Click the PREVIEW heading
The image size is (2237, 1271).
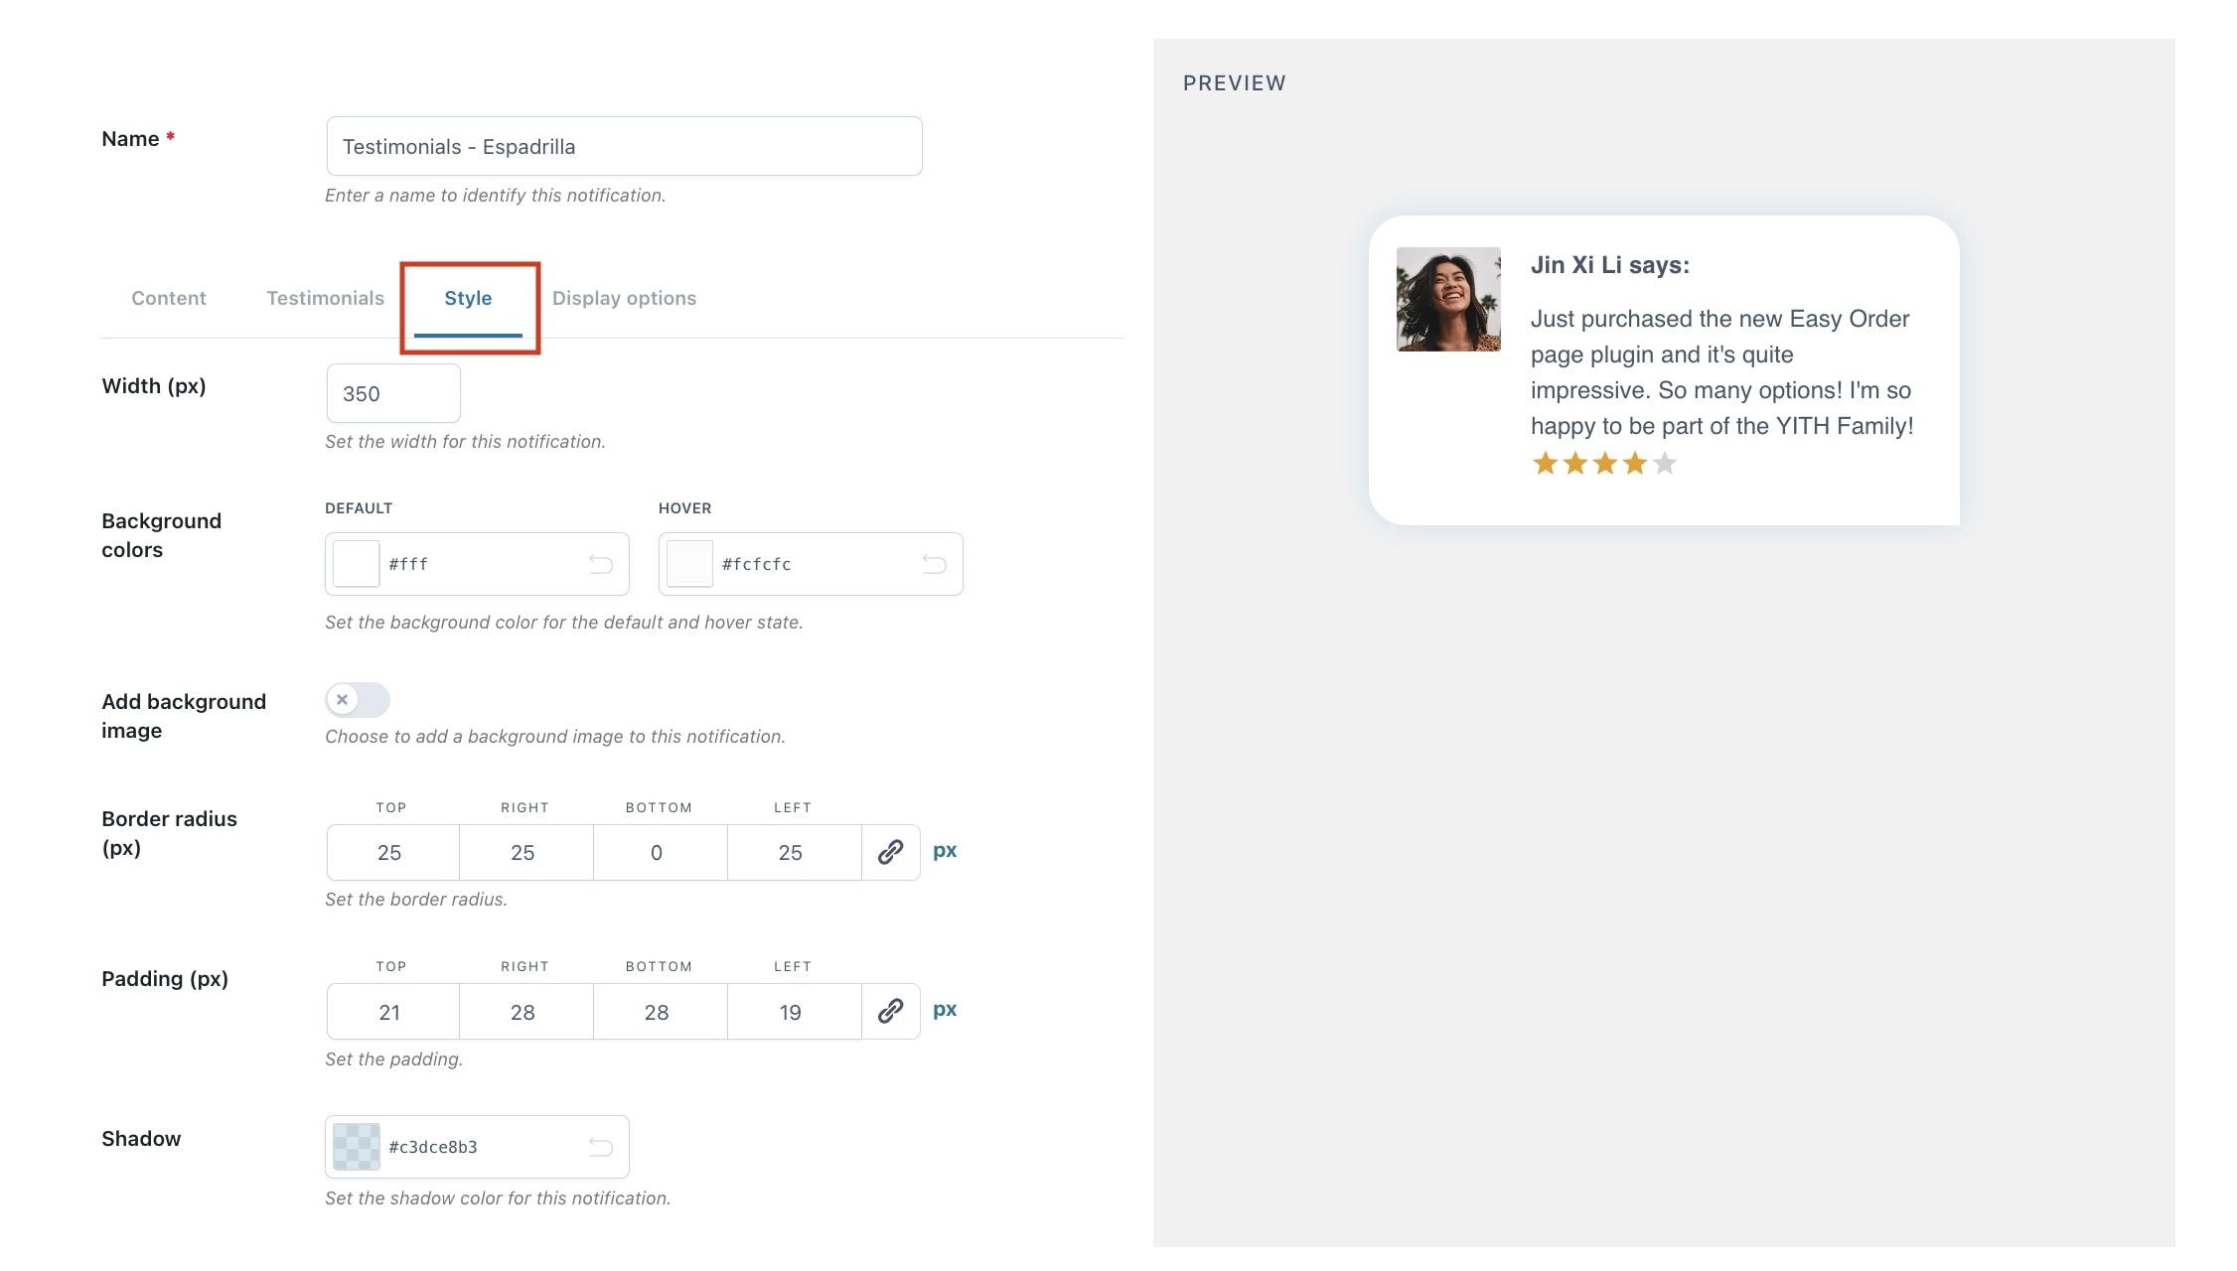coord(1234,83)
